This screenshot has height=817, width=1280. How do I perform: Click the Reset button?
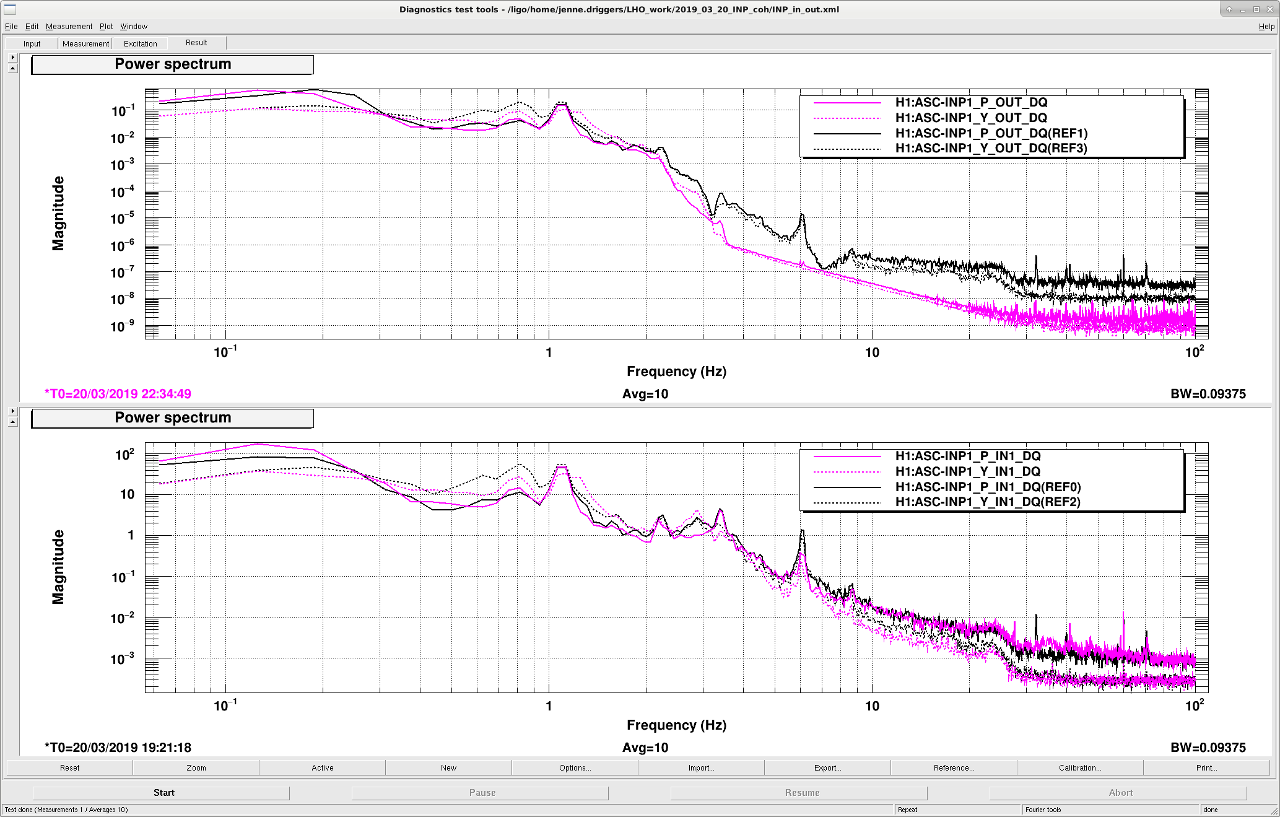pos(69,767)
